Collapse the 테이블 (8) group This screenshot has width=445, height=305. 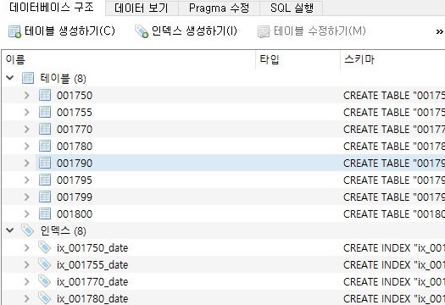(10, 78)
